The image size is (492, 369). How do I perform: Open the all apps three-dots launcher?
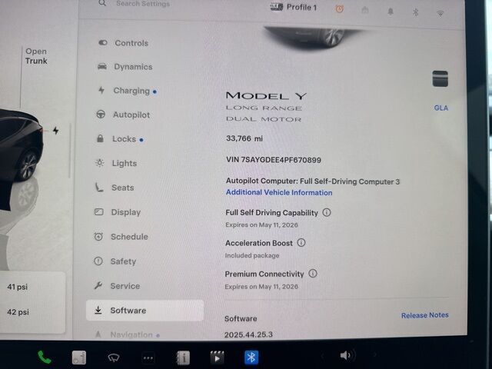click(148, 357)
